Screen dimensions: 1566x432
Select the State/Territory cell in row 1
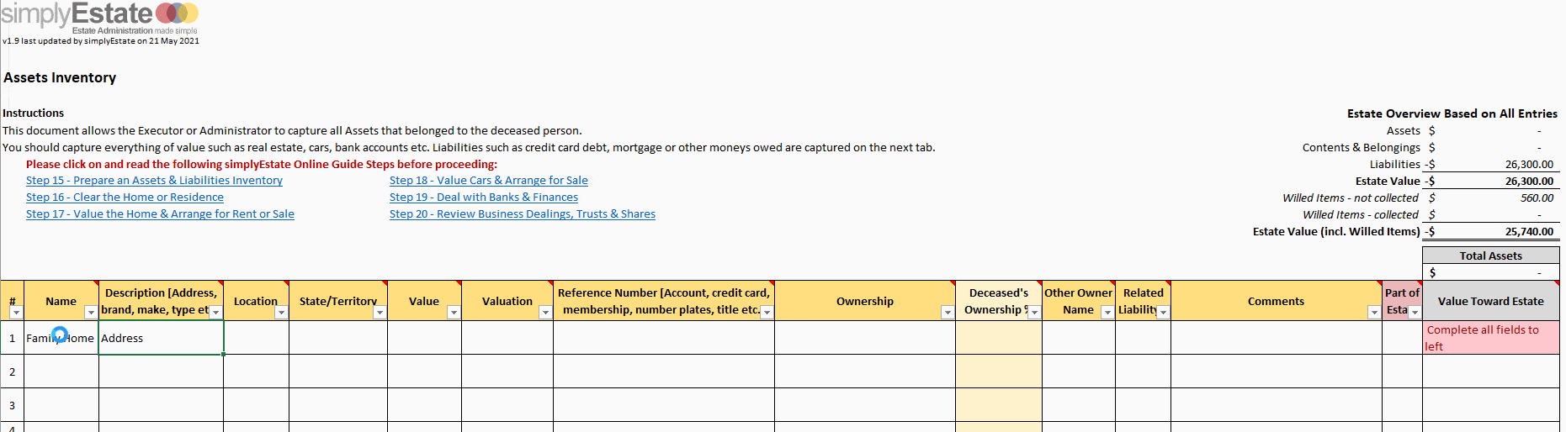(338, 338)
